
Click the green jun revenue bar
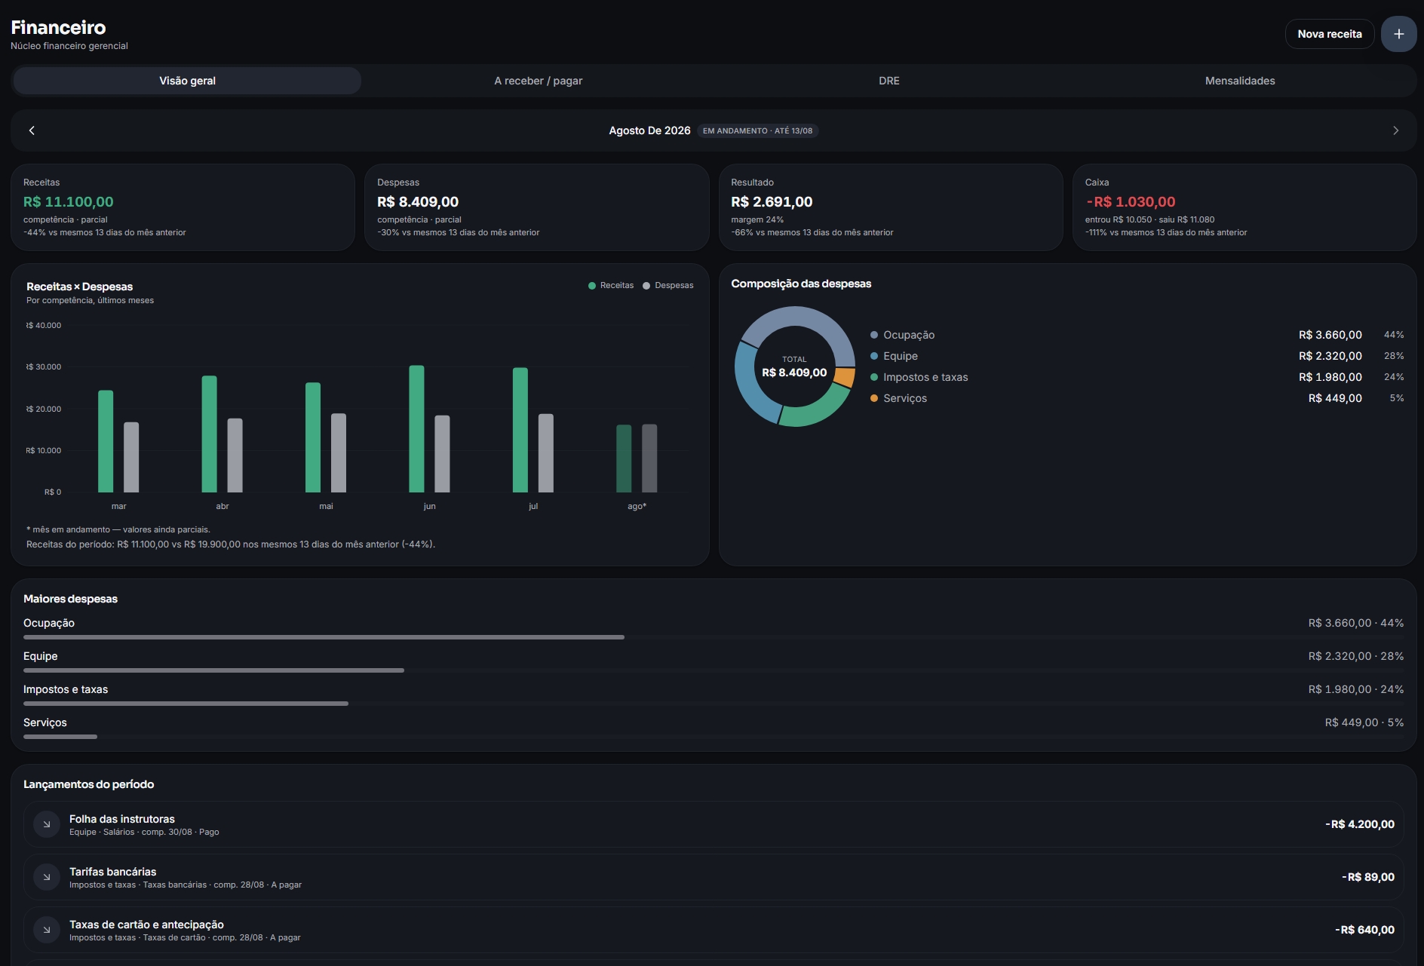click(416, 429)
